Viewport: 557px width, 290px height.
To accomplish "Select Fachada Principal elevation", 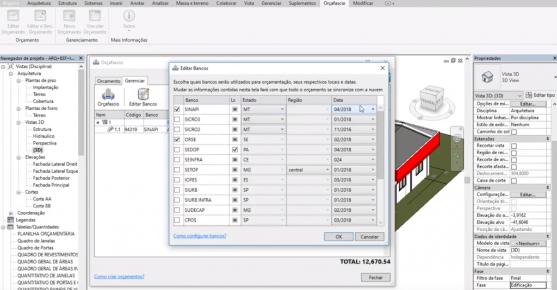I will pyautogui.click(x=51, y=185).
